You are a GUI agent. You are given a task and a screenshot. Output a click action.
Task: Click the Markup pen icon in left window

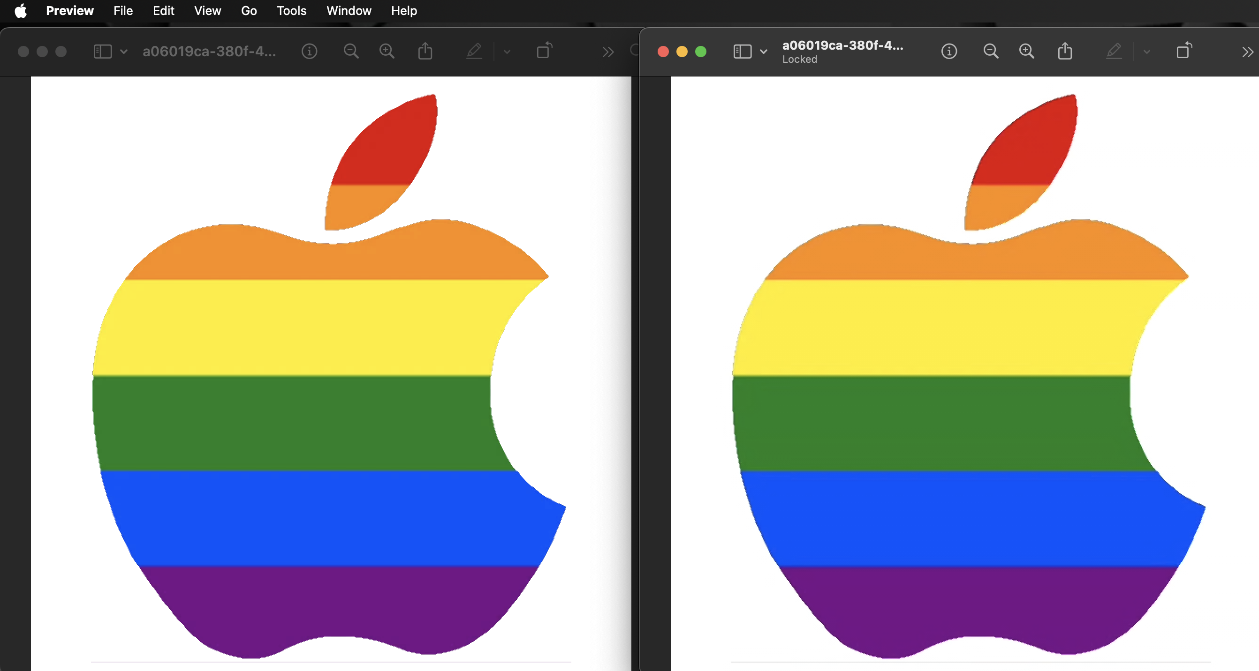(474, 51)
